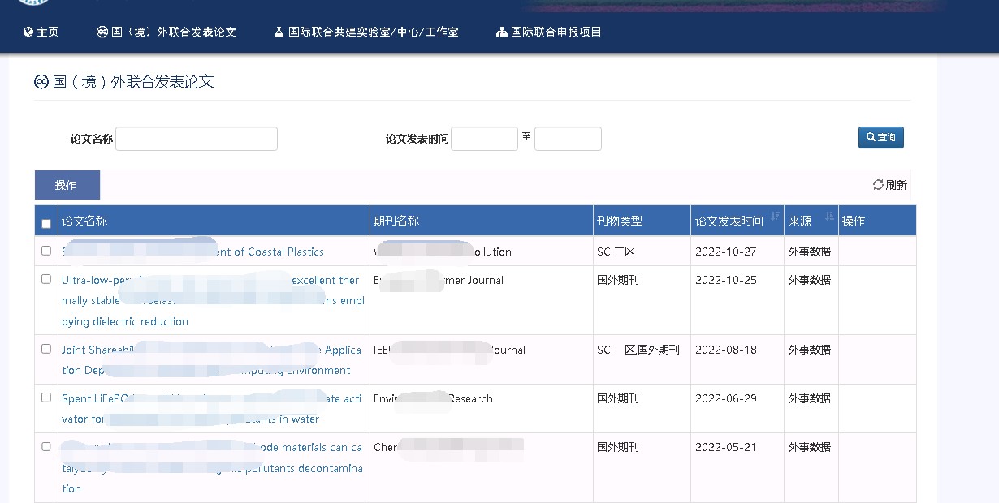Focus the 论文名称 search input field

coord(197,139)
